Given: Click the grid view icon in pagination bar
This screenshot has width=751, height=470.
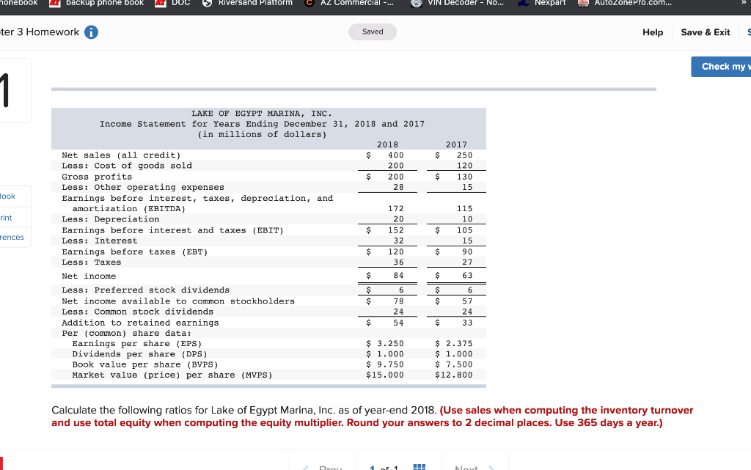Looking at the screenshot, I should click(x=421, y=467).
